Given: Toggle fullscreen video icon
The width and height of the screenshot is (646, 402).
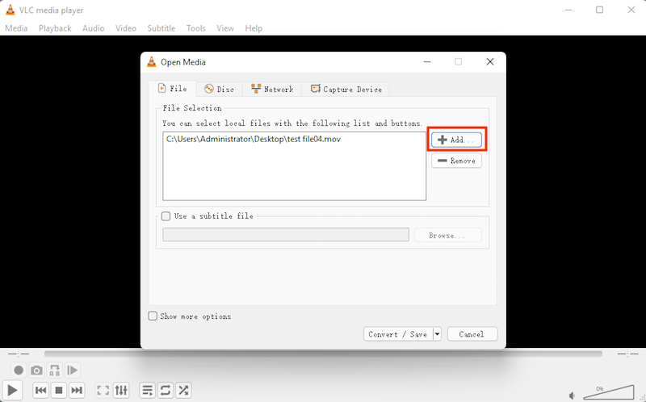Looking at the screenshot, I should 103,390.
